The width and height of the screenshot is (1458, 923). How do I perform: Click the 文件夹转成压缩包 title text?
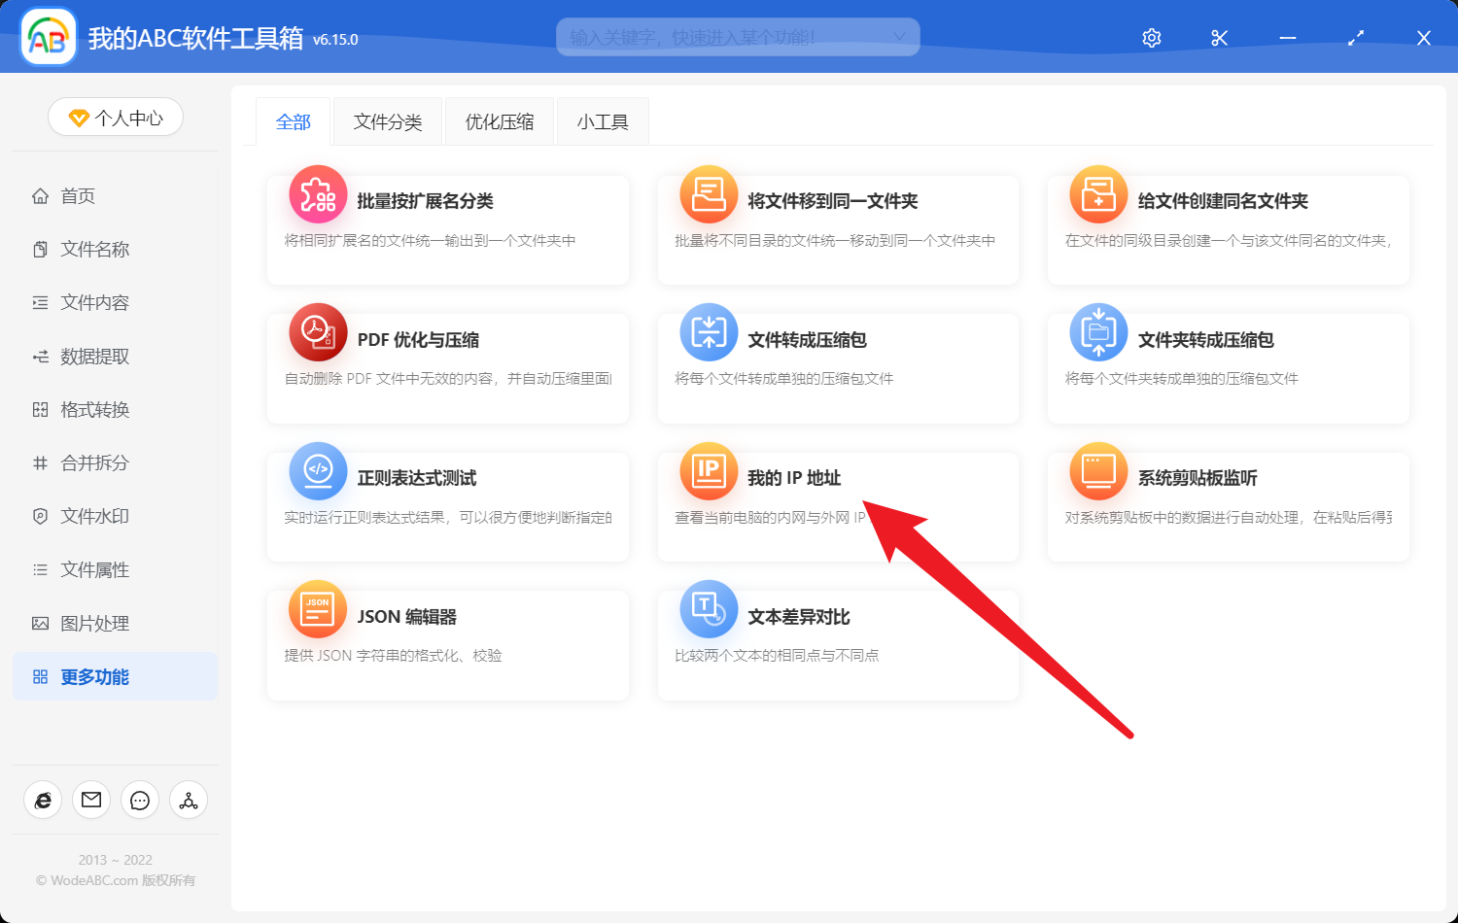pos(1206,340)
